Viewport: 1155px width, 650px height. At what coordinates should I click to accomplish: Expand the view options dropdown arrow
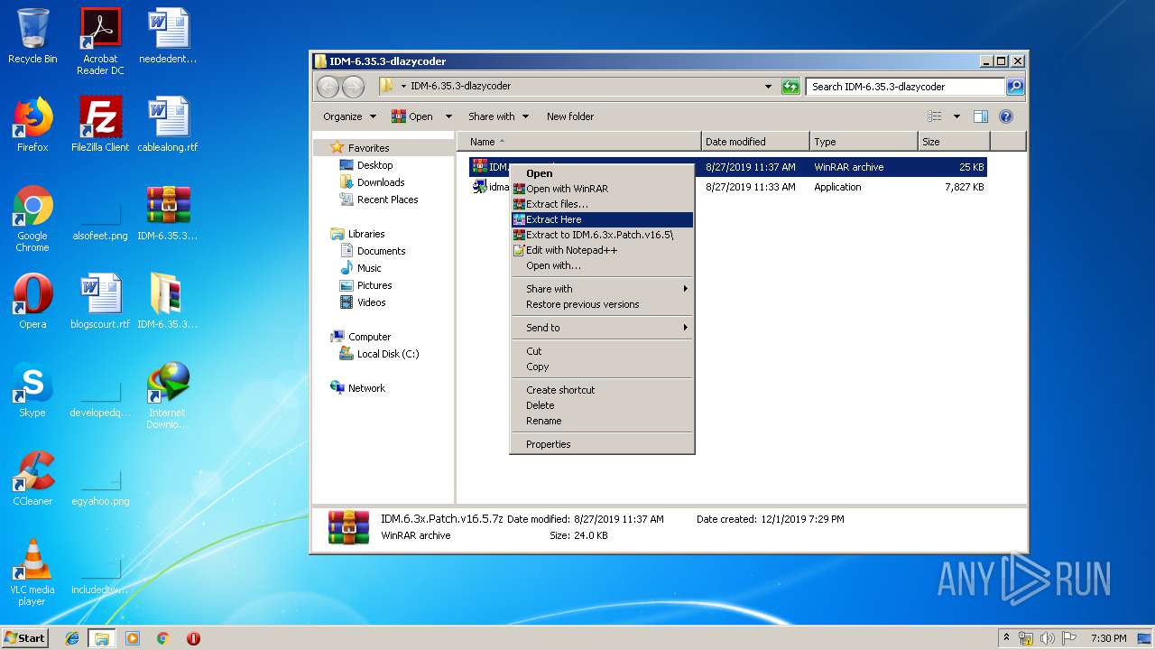pos(956,116)
